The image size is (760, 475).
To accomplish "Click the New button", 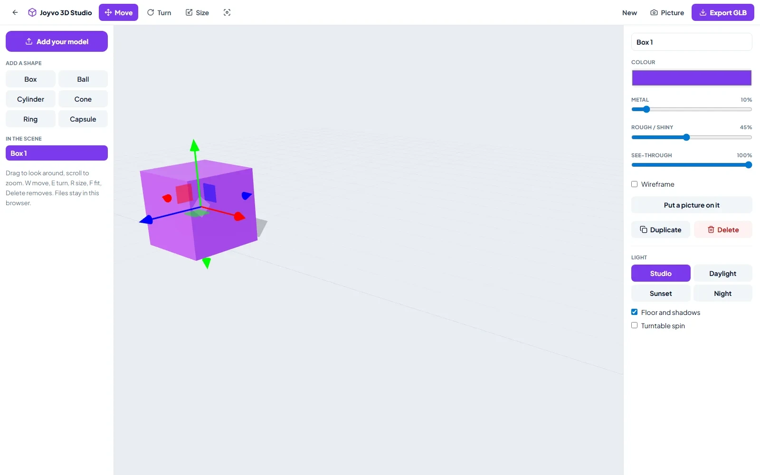I will [x=629, y=12].
